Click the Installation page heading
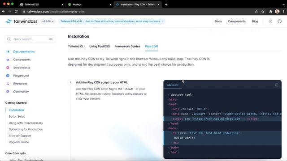This screenshot has width=287, height=161. [78, 36]
